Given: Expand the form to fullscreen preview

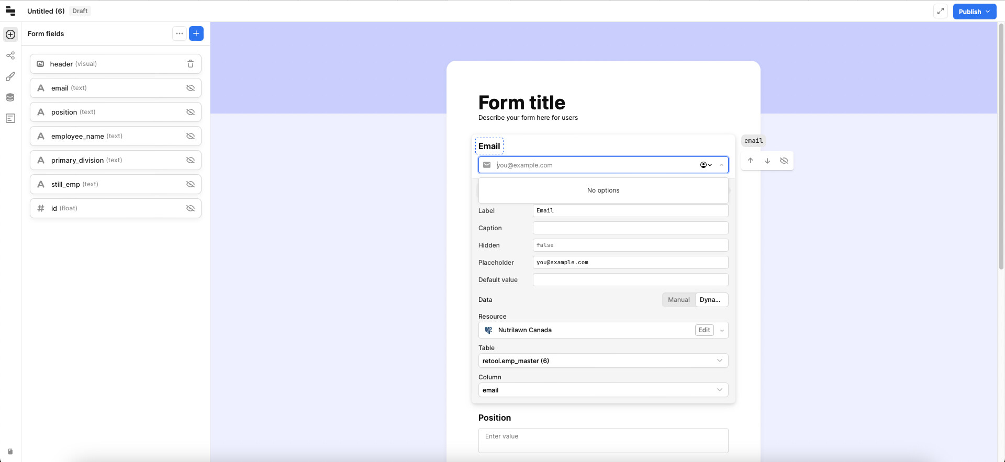Looking at the screenshot, I should 941,11.
